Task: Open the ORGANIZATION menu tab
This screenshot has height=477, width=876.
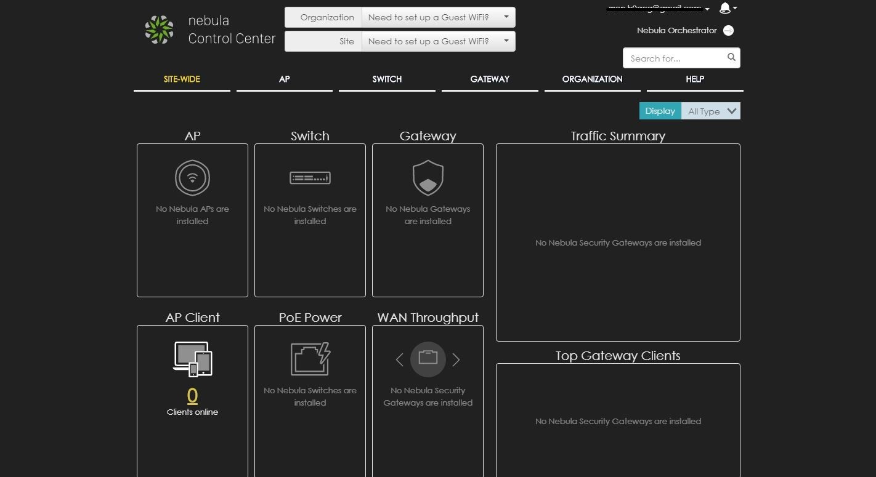Action: pos(592,79)
